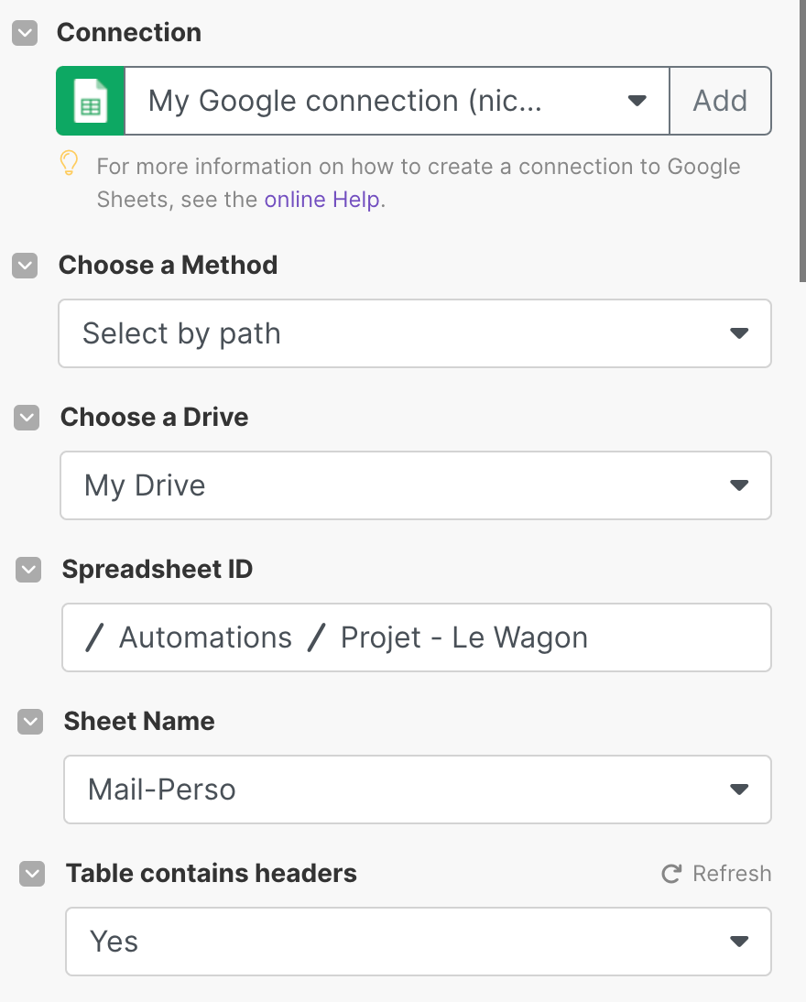The width and height of the screenshot is (806, 1002).
Task: Open the Mail-Perso sheet name dropdown
Action: click(x=418, y=790)
